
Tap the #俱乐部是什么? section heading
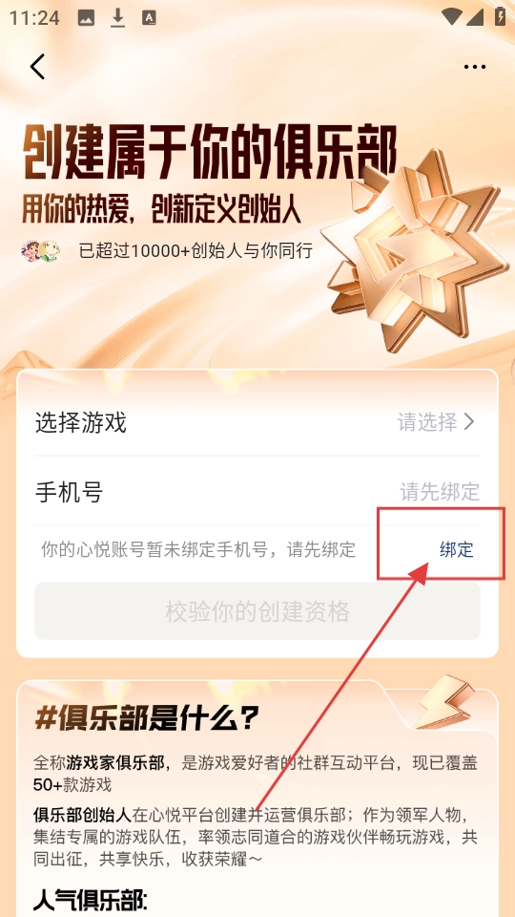[147, 718]
